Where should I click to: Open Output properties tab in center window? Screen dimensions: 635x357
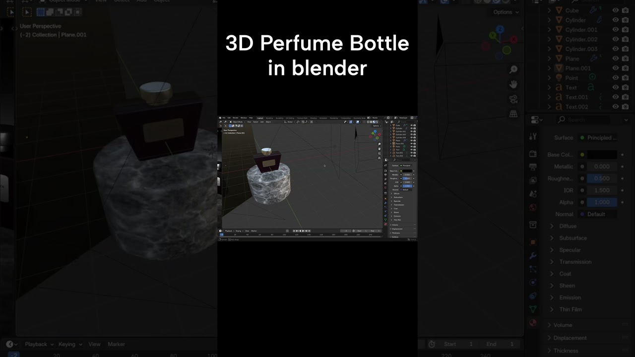click(x=385, y=175)
